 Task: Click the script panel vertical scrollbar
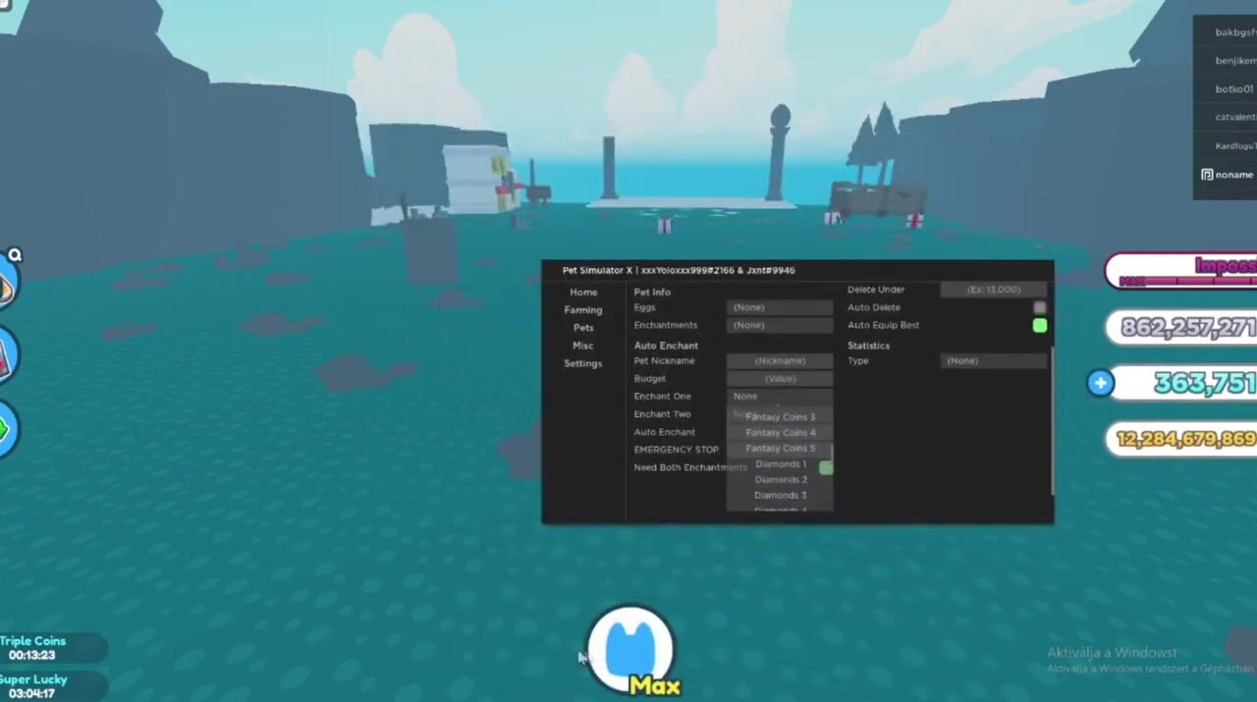point(1052,420)
